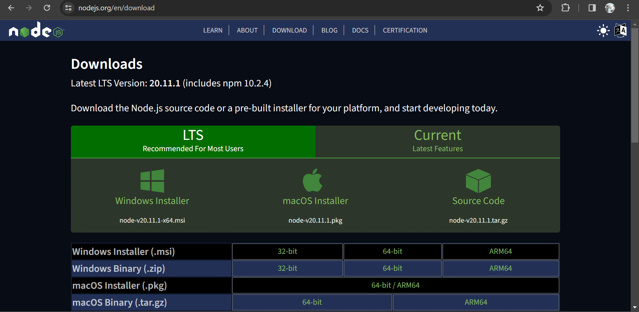Switch to Current Latest Features tab
The height and width of the screenshot is (312, 639).
click(438, 141)
